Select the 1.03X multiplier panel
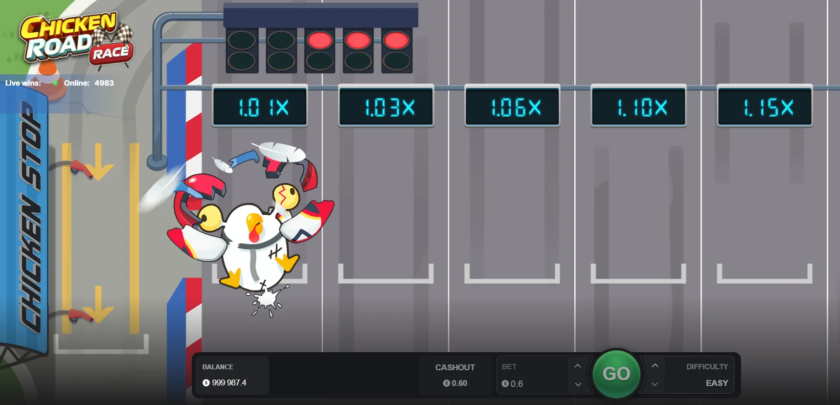Viewport: 840px width, 405px height. [x=386, y=106]
